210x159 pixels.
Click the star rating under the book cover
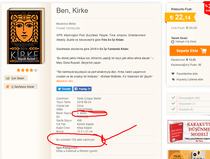coord(27,70)
